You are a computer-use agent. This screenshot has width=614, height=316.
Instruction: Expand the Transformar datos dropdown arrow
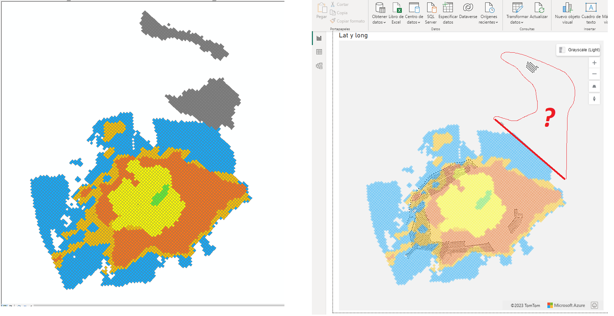pos(522,23)
